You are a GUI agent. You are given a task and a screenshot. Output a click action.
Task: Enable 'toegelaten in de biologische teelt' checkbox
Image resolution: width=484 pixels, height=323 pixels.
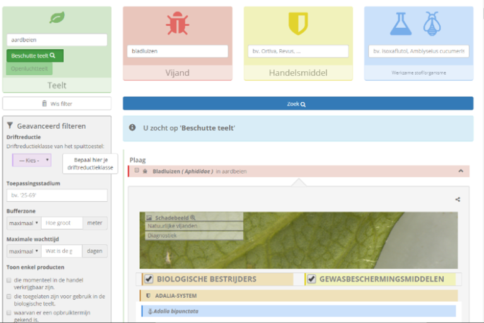pyautogui.click(x=9, y=297)
